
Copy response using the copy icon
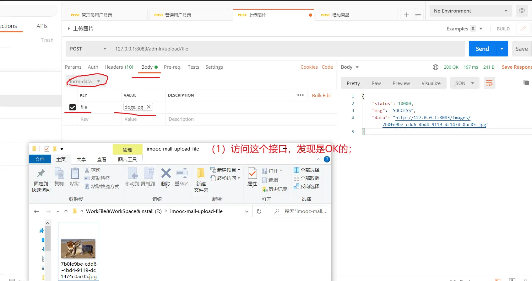[x=526, y=82]
